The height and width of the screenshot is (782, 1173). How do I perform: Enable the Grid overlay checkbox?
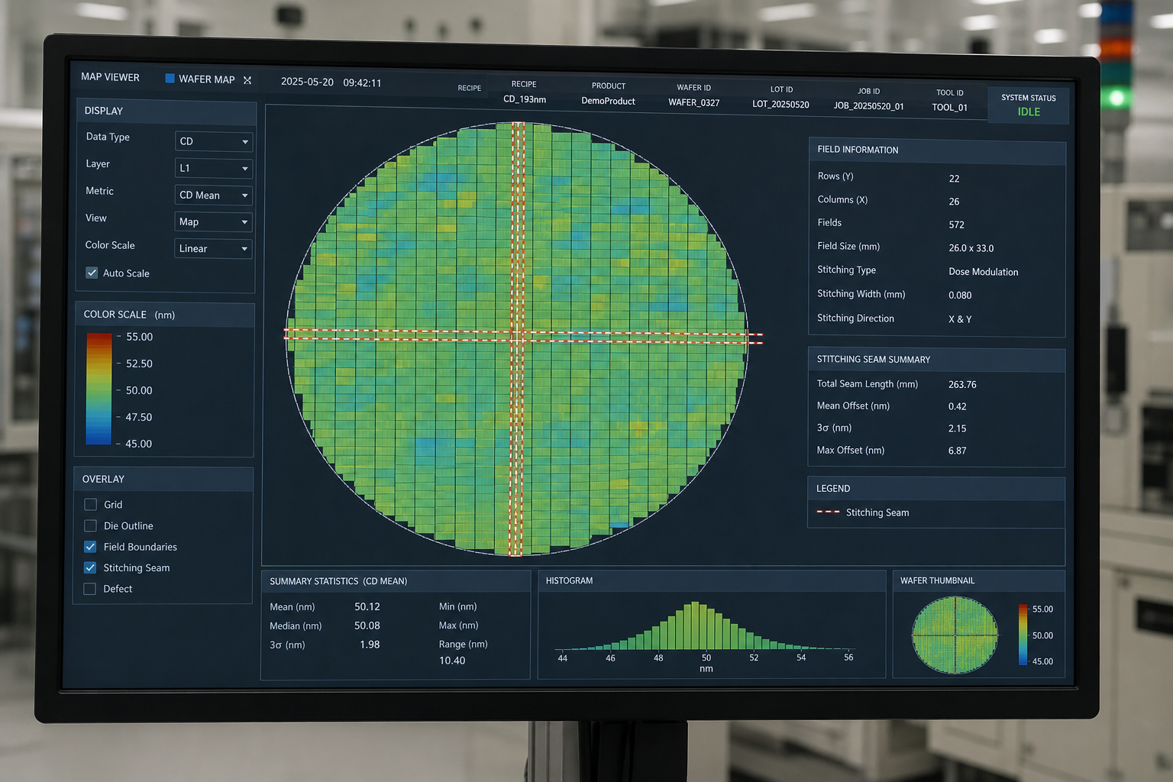click(x=90, y=504)
